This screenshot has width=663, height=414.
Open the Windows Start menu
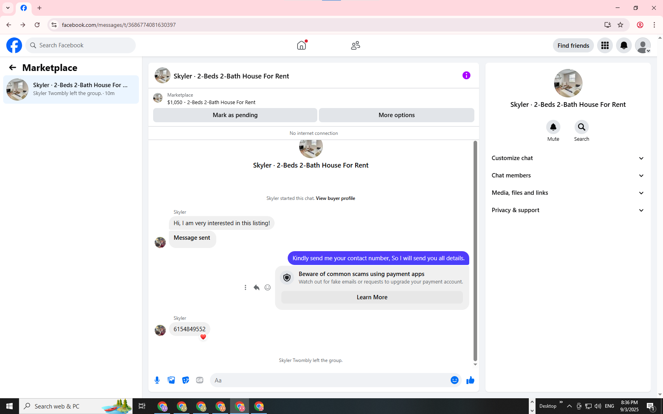click(x=9, y=406)
